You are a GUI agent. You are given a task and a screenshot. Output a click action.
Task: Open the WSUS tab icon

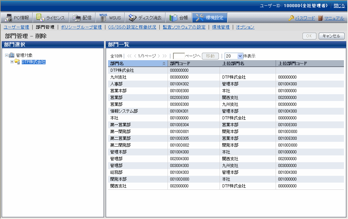pos(103,18)
